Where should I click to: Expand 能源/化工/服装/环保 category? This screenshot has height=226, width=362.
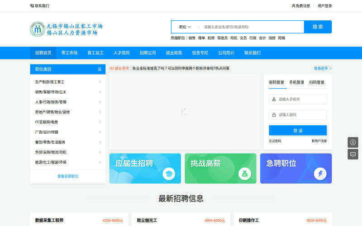(x=68, y=162)
